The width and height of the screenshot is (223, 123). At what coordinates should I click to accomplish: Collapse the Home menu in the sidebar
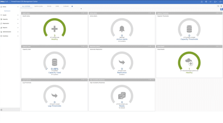[x=18, y=7]
